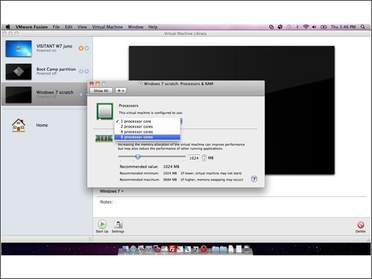Image resolution: width=372 pixels, height=279 pixels.
Task: Open the View menu
Action: point(82,27)
